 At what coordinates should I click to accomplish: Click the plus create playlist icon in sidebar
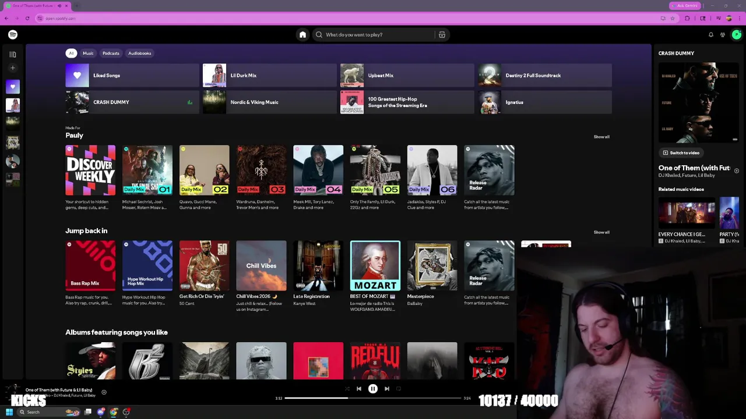coord(13,68)
